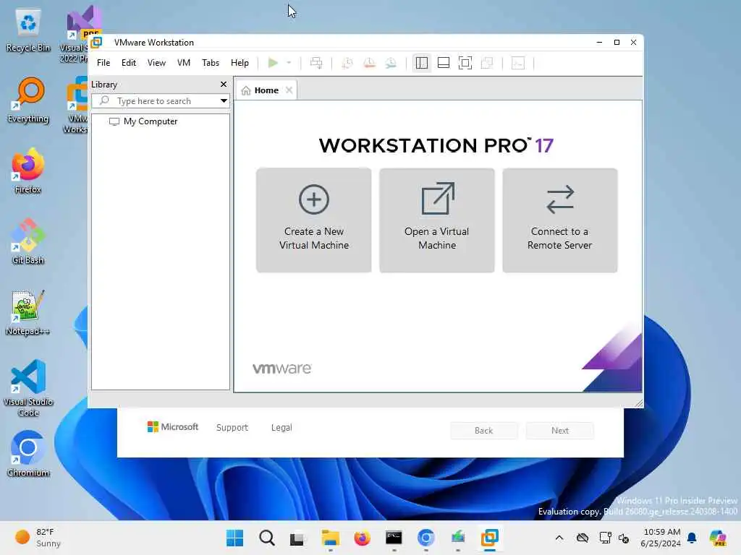Close the Home tab
The image size is (741, 555).
pyautogui.click(x=289, y=90)
